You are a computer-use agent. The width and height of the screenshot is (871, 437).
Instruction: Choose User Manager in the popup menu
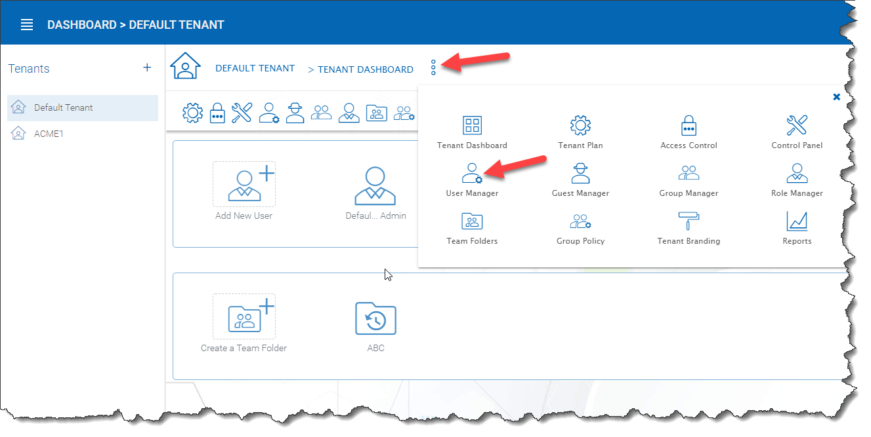472,180
